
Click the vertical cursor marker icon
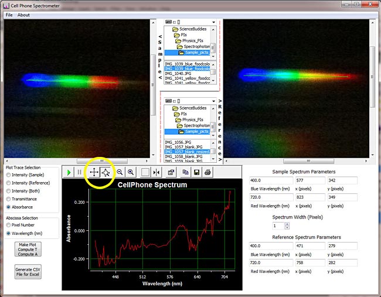click(x=157, y=172)
